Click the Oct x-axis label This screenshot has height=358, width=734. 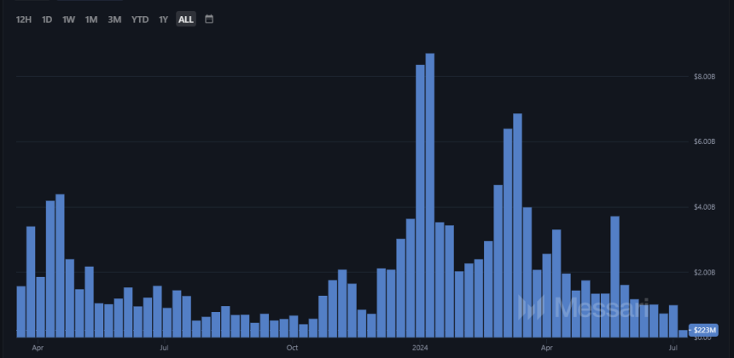click(x=292, y=348)
